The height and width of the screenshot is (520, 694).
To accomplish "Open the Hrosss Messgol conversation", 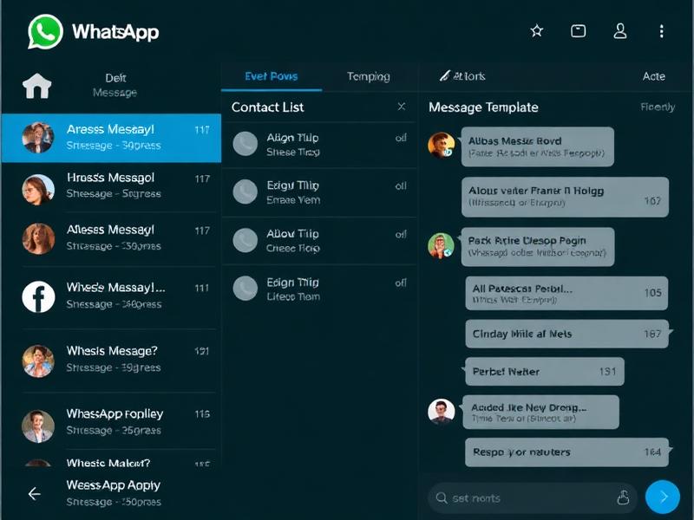I will pyautogui.click(x=111, y=186).
